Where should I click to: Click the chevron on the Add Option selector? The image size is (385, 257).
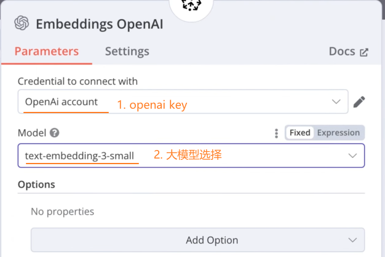pyautogui.click(x=352, y=240)
